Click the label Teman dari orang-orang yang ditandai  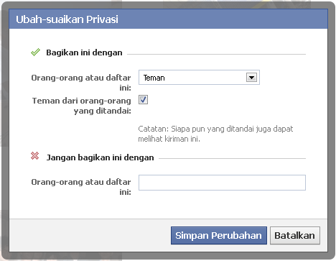click(82, 106)
